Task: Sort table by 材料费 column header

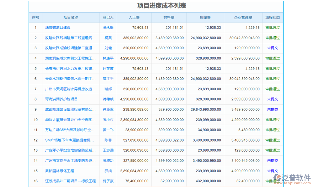Action: pos(168,18)
